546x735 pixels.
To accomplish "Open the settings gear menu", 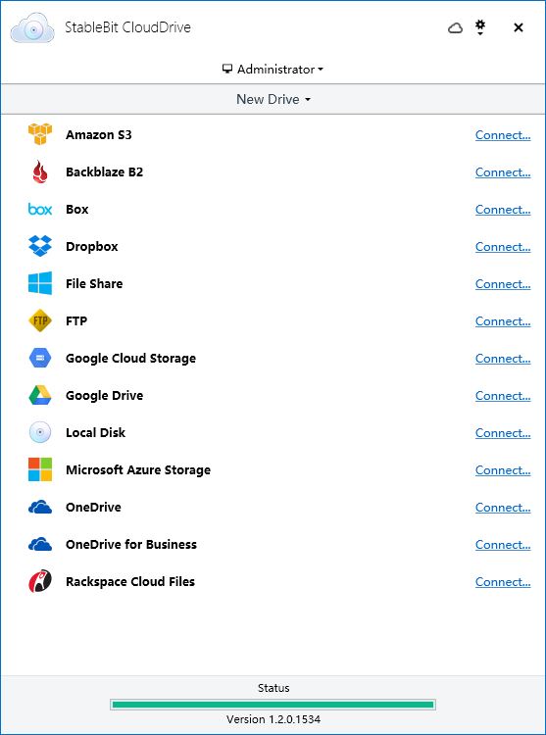I will click(x=480, y=27).
